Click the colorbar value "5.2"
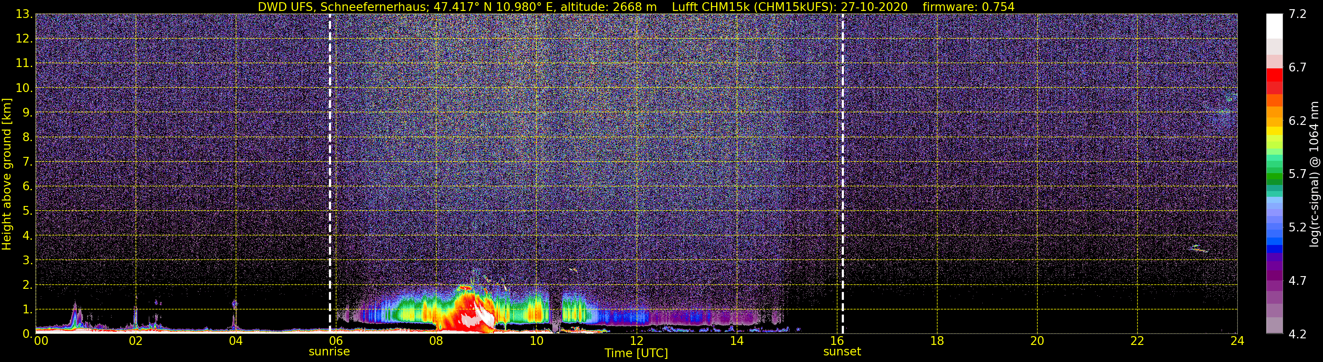This screenshot has height=362, width=1323. (x=1298, y=227)
